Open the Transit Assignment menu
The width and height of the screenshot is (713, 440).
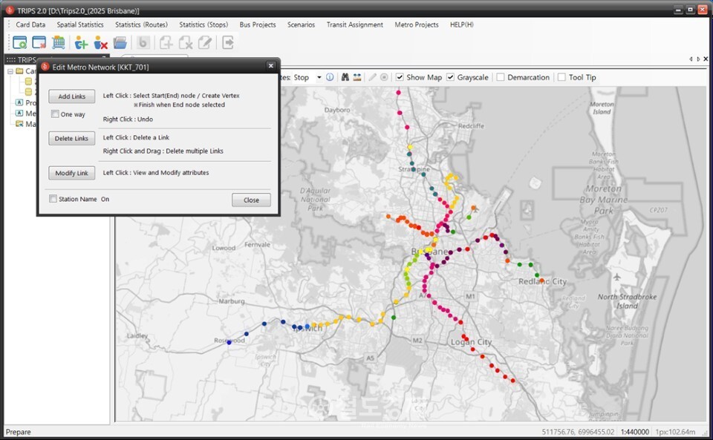point(355,24)
